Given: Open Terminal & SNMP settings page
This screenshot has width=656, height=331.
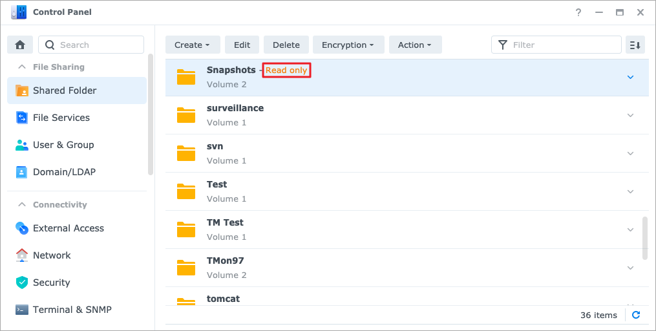Looking at the screenshot, I should point(77,310).
